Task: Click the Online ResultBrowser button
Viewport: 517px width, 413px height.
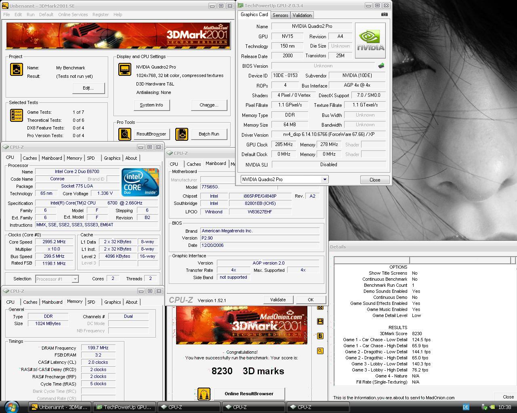Action: (249, 394)
